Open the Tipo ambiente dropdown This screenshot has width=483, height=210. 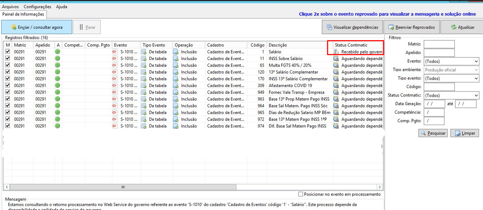[451, 70]
